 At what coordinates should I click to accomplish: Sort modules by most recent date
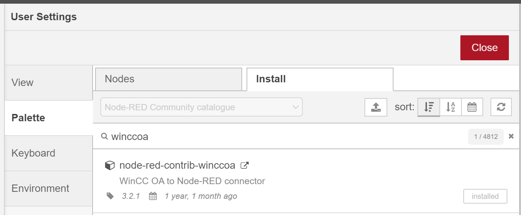(472, 107)
